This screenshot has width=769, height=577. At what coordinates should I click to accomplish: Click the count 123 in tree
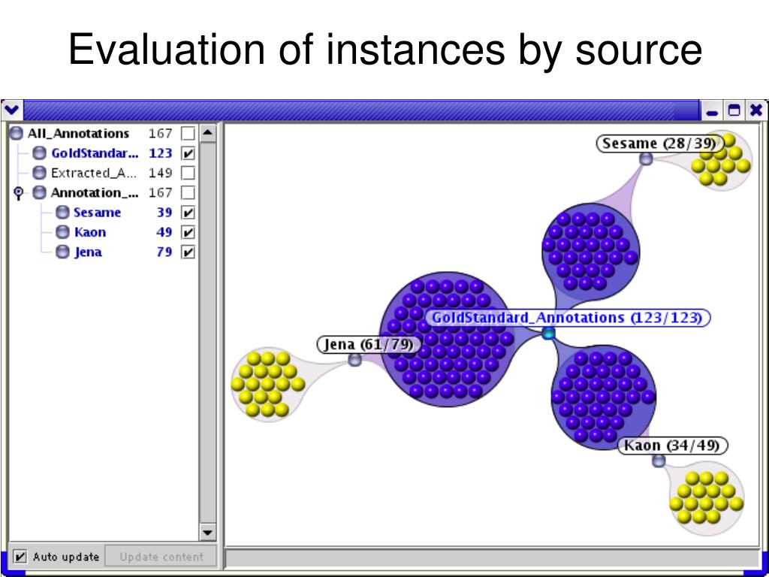coord(161,153)
